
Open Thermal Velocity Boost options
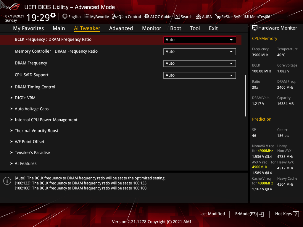pos(36,131)
